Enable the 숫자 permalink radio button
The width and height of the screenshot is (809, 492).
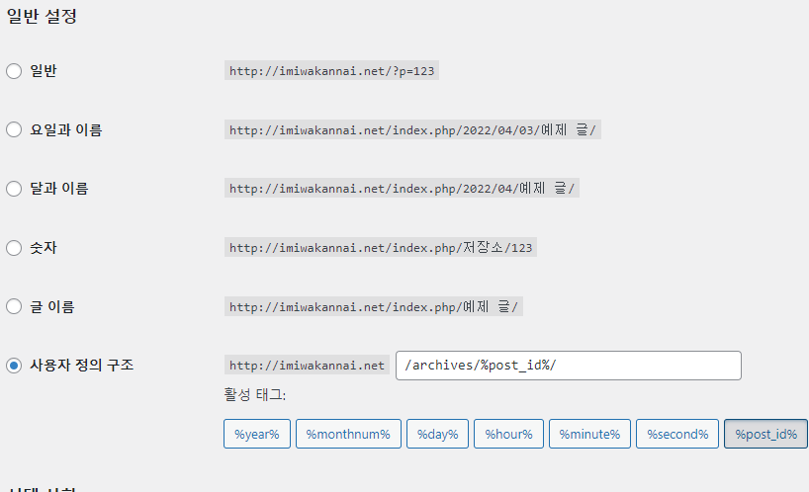click(x=14, y=248)
